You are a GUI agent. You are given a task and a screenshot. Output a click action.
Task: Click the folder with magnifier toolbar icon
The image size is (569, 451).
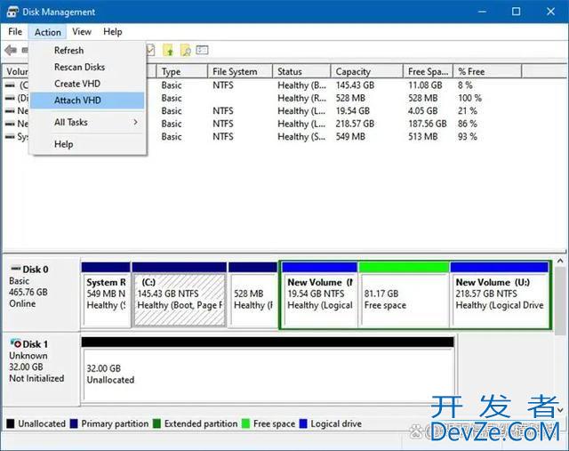click(186, 51)
